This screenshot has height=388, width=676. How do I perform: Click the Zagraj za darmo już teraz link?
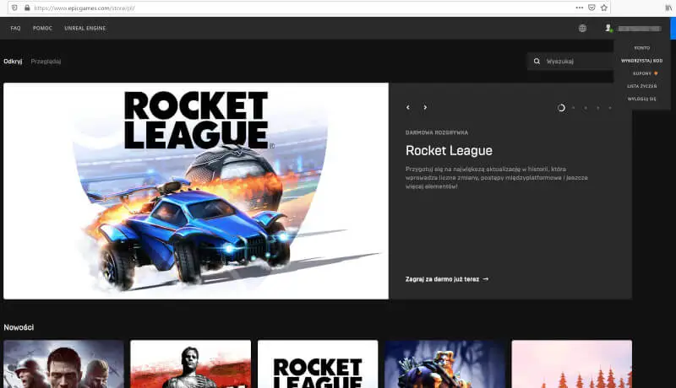point(447,278)
